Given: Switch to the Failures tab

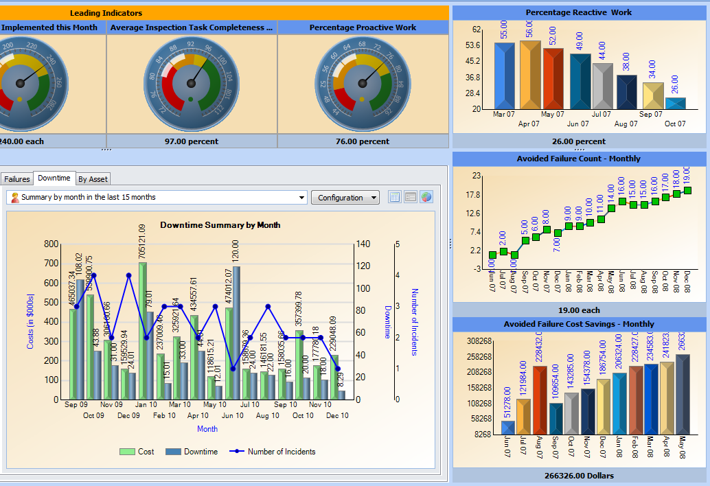Looking at the screenshot, I should [x=17, y=179].
